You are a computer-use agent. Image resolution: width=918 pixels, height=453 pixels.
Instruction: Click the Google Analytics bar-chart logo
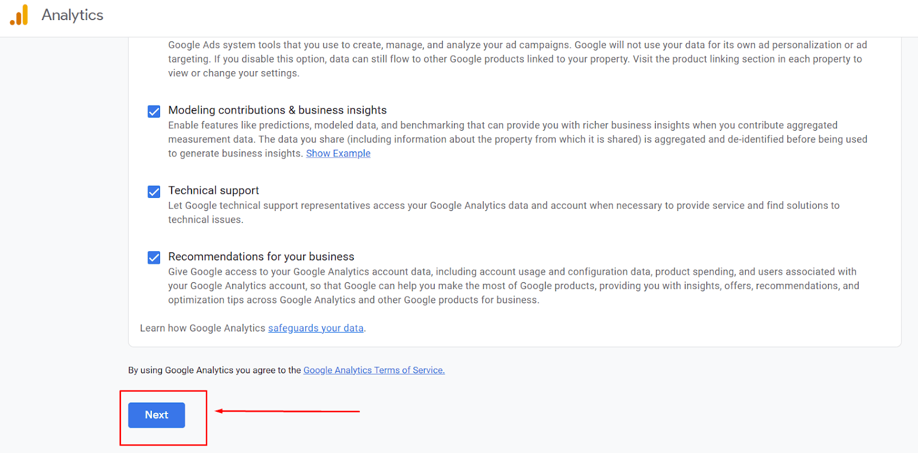(19, 15)
